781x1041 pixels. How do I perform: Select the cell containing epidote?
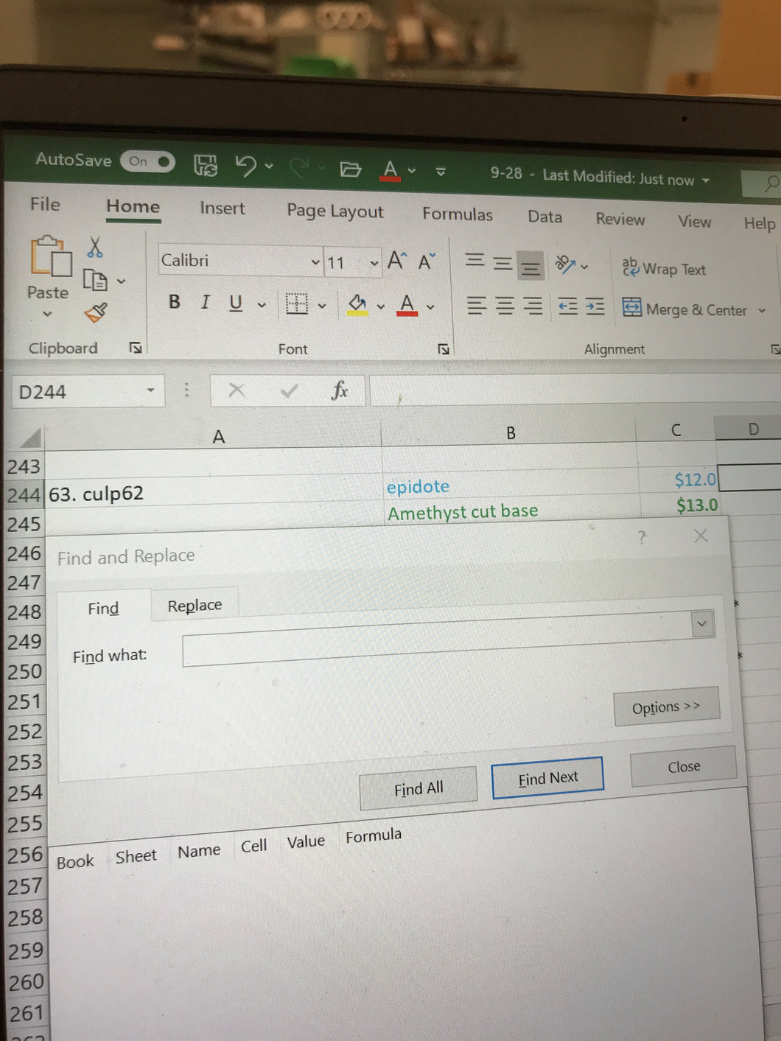point(511,485)
